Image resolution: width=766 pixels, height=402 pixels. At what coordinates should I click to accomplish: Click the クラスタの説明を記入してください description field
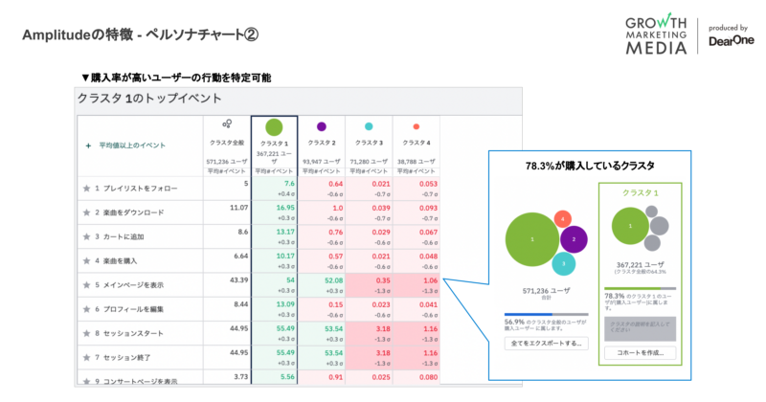640,328
